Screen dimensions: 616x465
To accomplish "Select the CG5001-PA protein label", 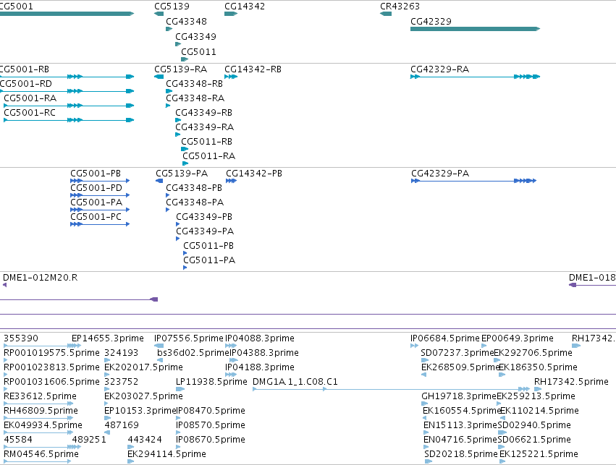I will pyautogui.click(x=96, y=202).
